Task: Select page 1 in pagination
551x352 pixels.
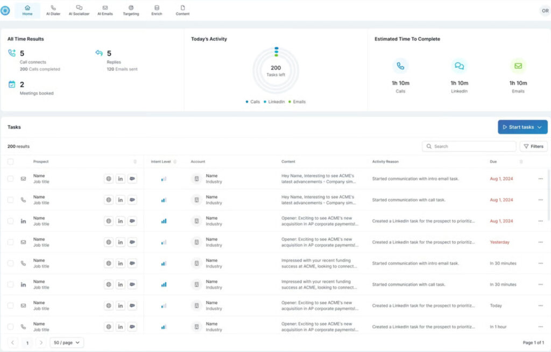Action: click(27, 342)
